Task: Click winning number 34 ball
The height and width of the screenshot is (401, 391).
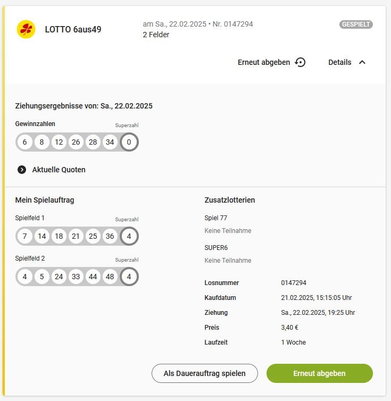Action: click(110, 142)
